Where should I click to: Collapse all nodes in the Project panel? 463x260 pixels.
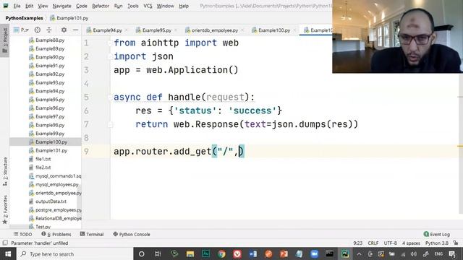click(49, 30)
